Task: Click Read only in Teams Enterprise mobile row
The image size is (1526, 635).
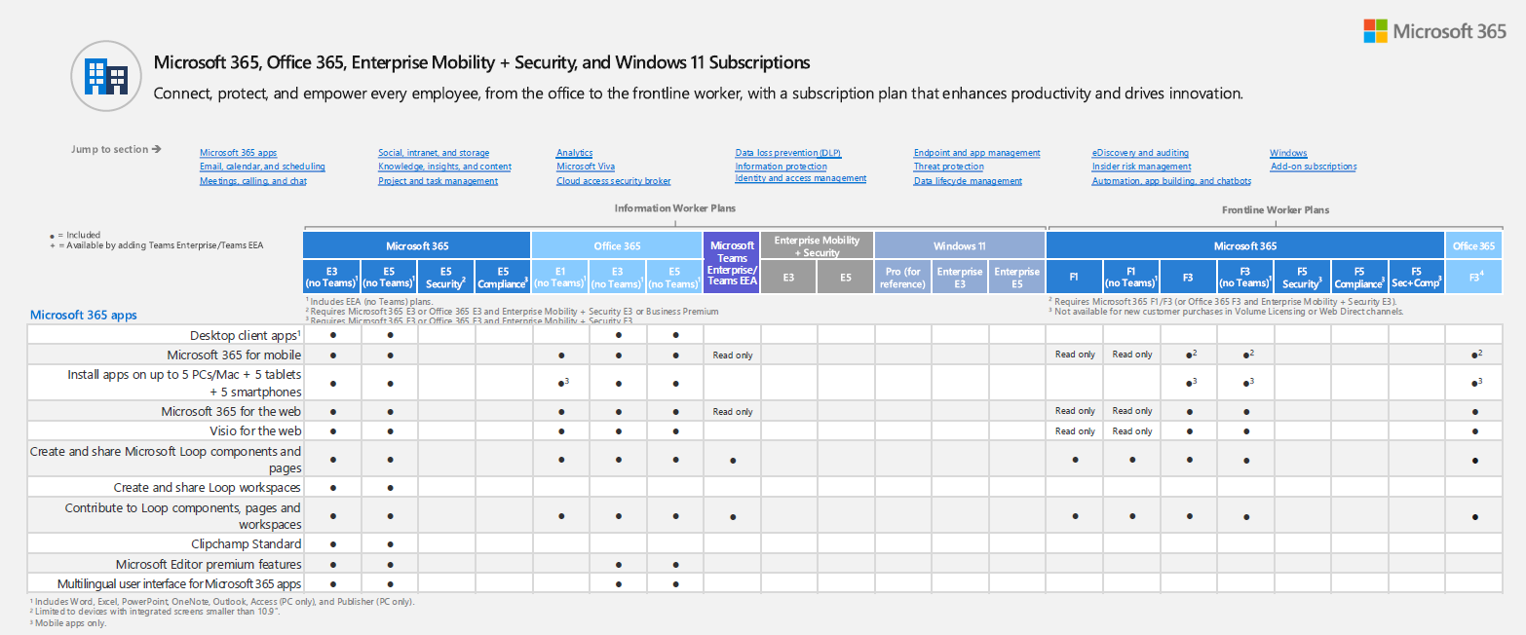Action: [732, 355]
